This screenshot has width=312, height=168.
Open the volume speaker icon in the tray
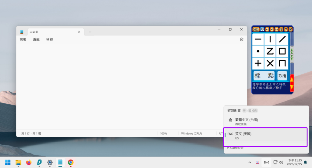(281, 163)
